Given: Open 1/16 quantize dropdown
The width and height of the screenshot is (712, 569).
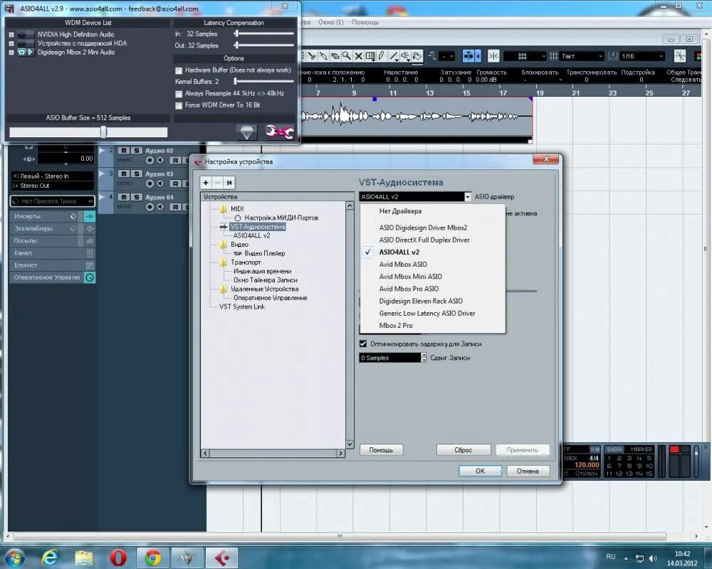Looking at the screenshot, I should [x=642, y=56].
